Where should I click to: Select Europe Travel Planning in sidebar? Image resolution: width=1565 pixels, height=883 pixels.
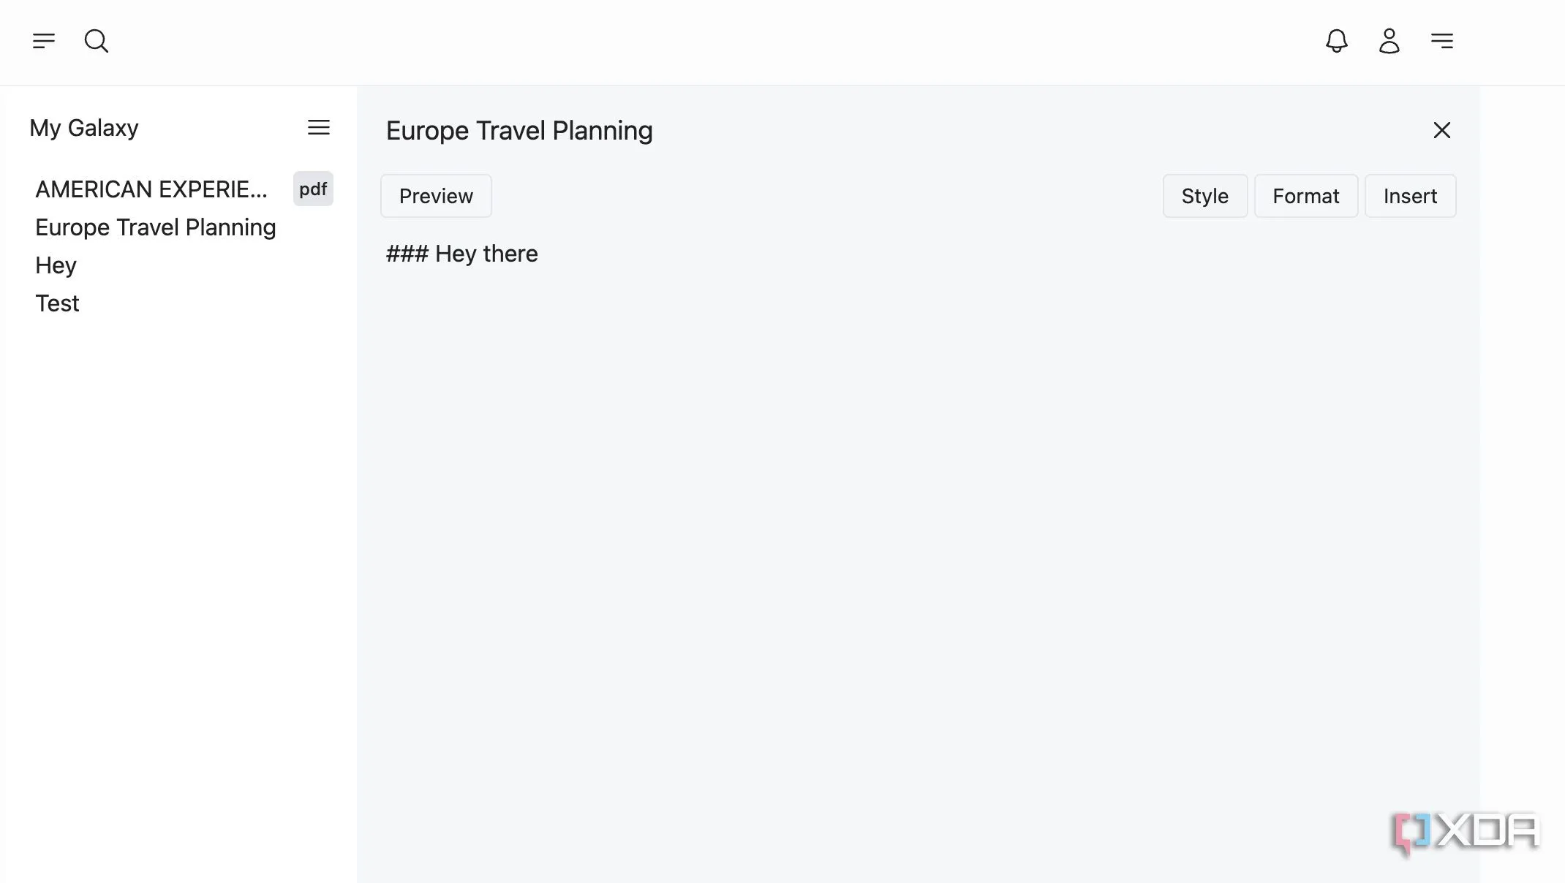click(x=156, y=227)
